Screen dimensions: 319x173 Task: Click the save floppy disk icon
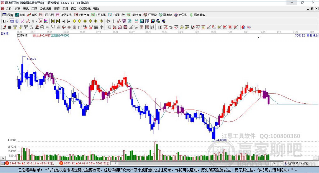[x=153, y=21]
